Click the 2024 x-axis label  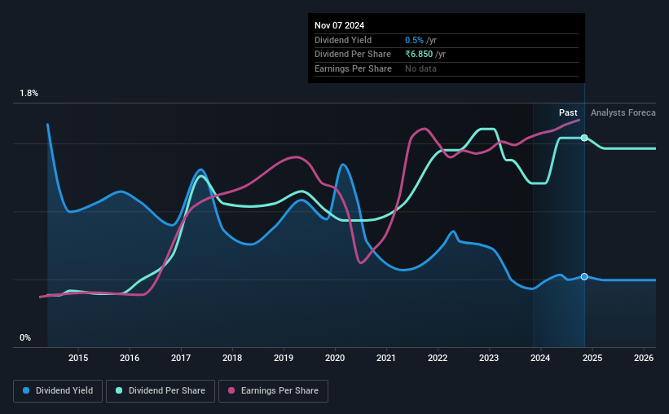pos(540,358)
